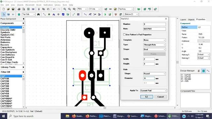Open the pad Type Through-Hole dropdown

pos(154,45)
